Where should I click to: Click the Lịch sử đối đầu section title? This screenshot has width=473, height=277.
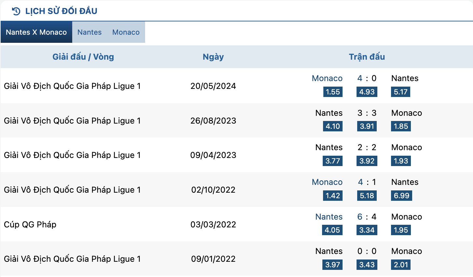[61, 11]
